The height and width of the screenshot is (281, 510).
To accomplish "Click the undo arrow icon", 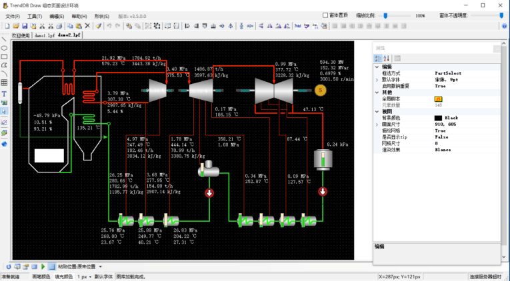I will tap(109, 26).
